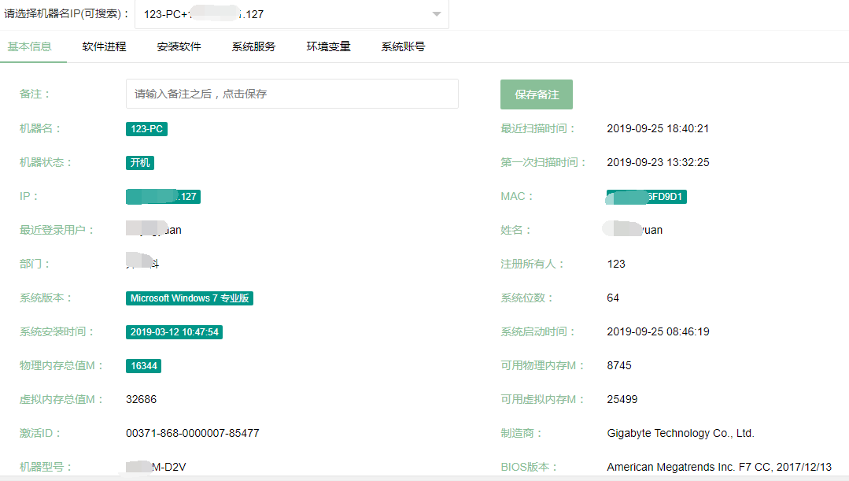
Task: Click the Microsoft Windows 7 专业版 badge
Action: [190, 298]
